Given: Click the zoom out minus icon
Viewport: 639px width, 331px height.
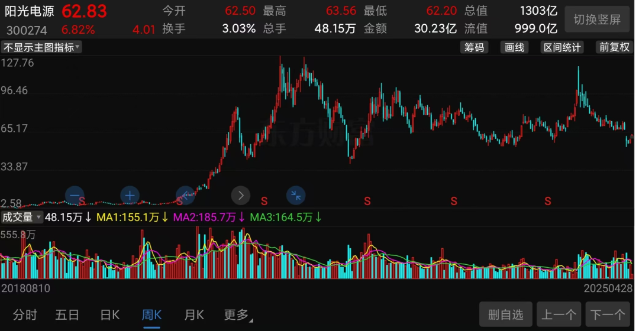Looking at the screenshot, I should pyautogui.click(x=75, y=195).
